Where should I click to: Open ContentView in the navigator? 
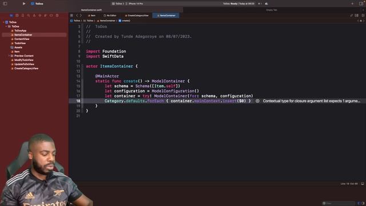(x=22, y=39)
